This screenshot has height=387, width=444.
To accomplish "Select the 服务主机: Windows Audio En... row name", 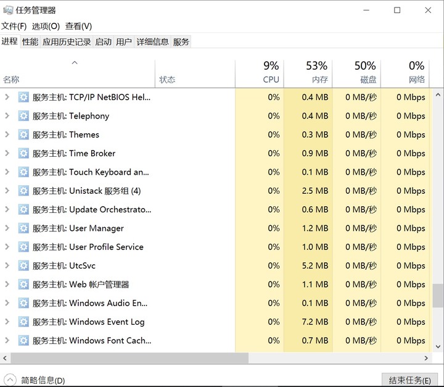I will pyautogui.click(x=90, y=303).
